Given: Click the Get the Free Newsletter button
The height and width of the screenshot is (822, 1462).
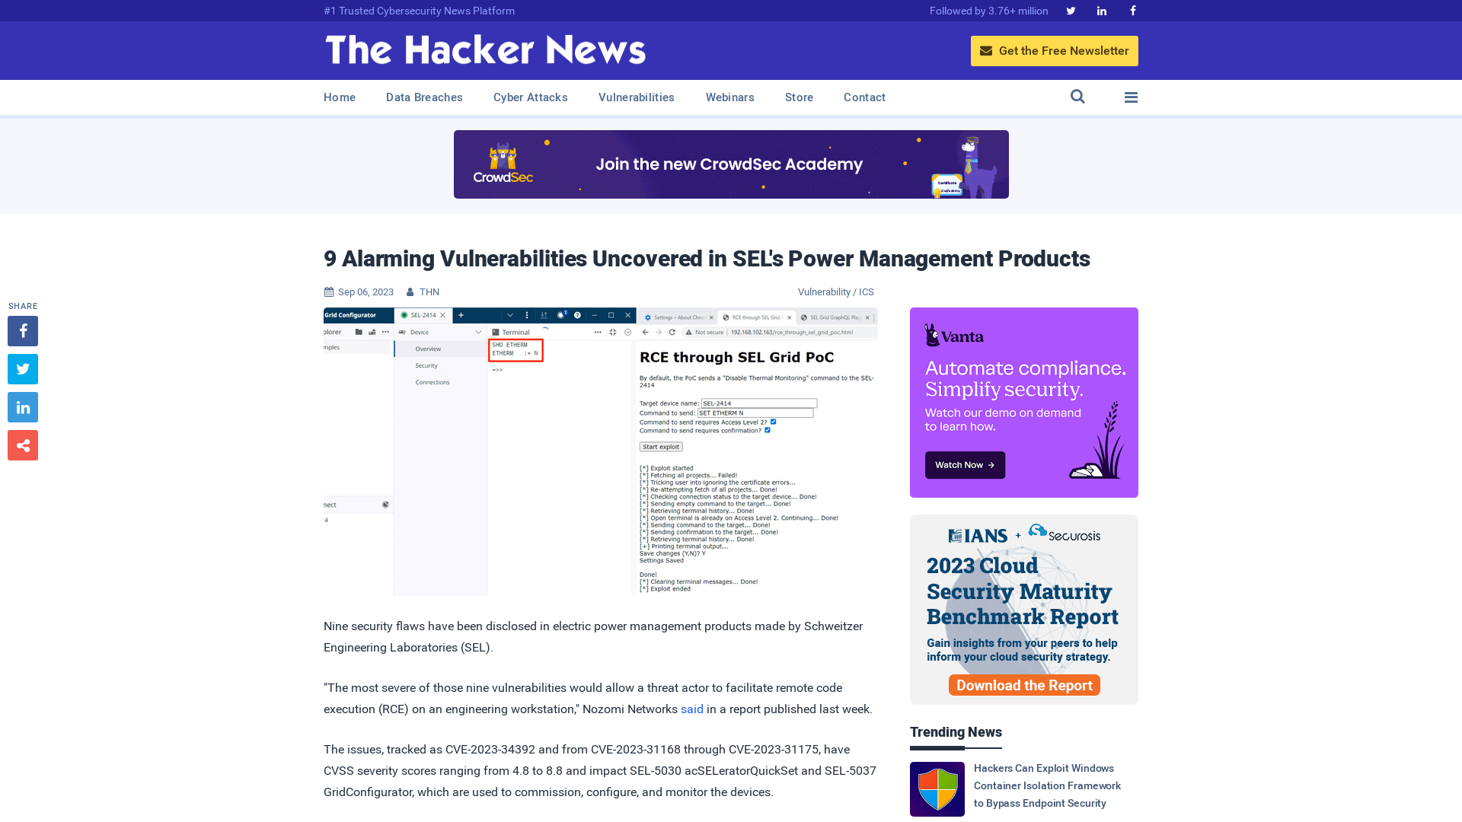Looking at the screenshot, I should click(1055, 50).
